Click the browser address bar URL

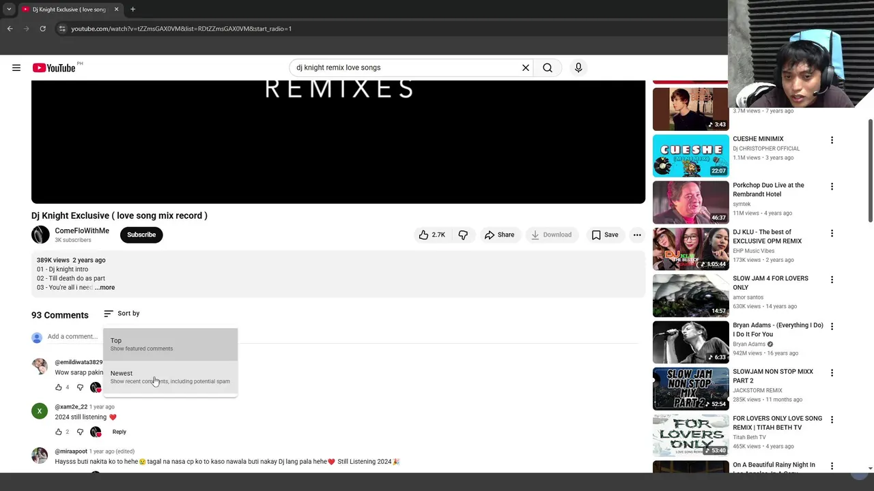(182, 29)
